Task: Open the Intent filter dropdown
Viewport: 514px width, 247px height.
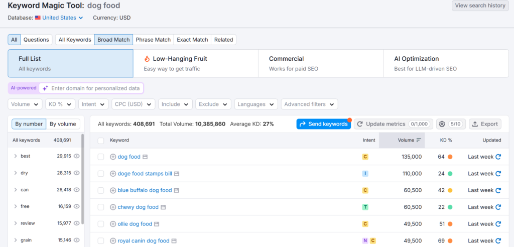Action: (93, 104)
